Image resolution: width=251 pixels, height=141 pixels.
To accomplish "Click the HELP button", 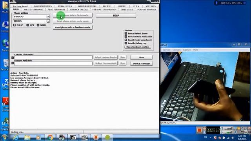I will point(116,16).
